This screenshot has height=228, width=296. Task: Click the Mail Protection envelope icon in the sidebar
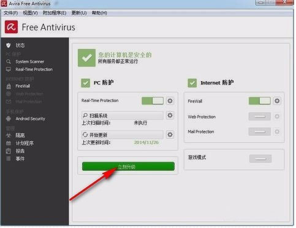click(9, 101)
